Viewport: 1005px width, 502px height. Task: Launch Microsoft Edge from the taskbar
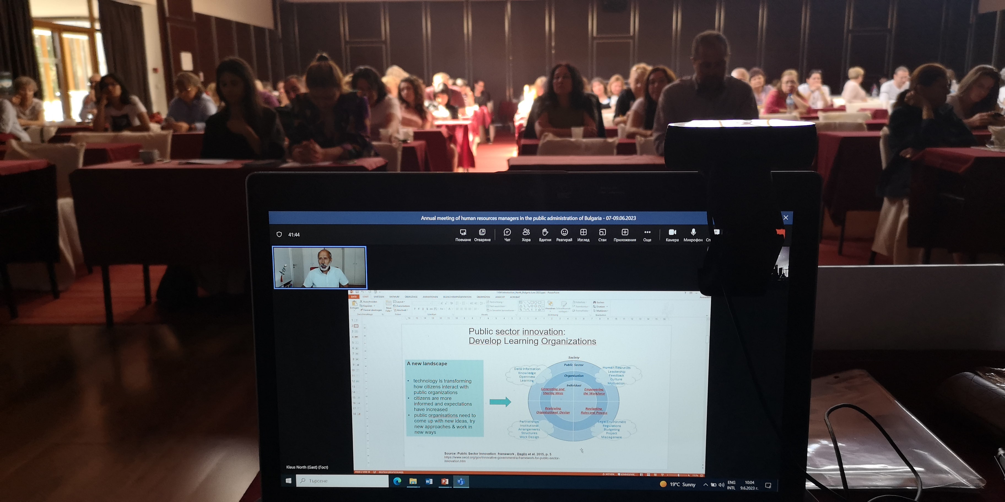[x=397, y=481]
